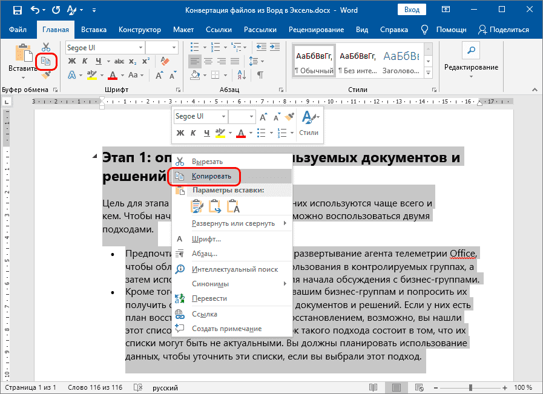Select the Перевести translate icon in context menu
The image size is (543, 394).
point(179,298)
